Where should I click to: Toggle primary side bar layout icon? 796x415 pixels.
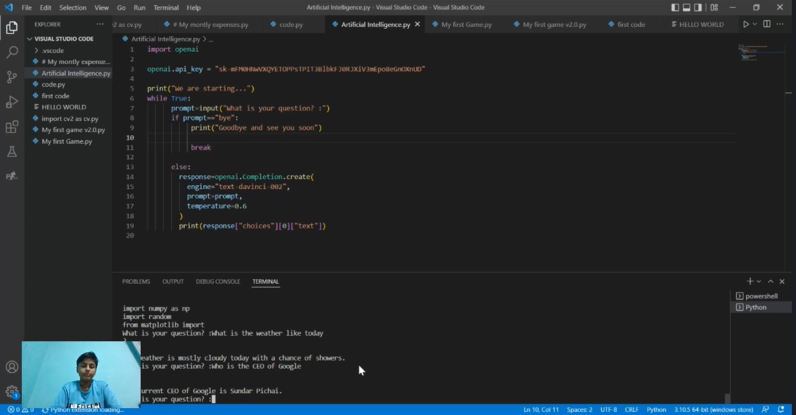[x=675, y=8]
